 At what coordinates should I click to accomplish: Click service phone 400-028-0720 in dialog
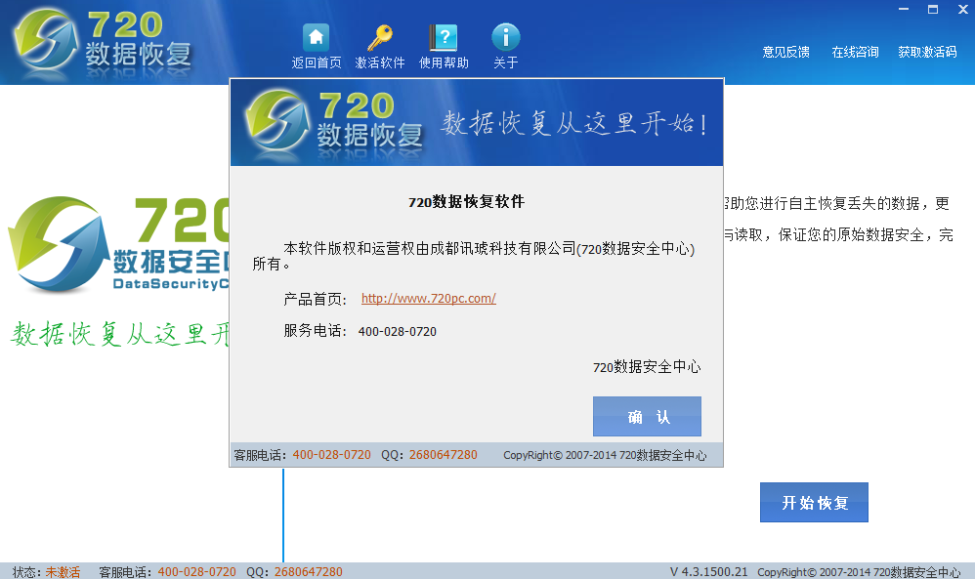click(398, 332)
